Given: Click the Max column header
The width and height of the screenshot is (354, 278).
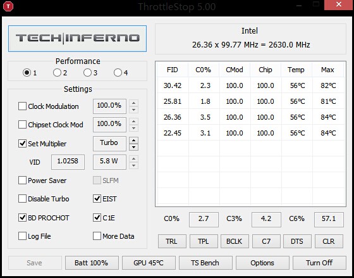Looking at the screenshot, I should click(x=327, y=70).
